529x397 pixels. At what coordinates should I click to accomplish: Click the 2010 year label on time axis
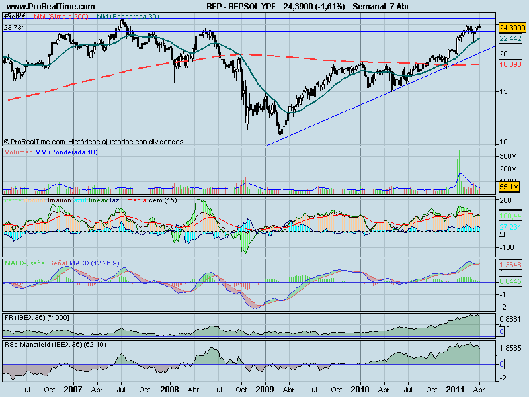(360, 389)
